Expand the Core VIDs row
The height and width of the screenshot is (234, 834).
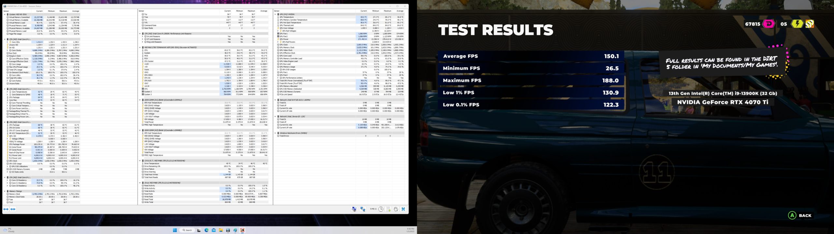(x=7, y=42)
